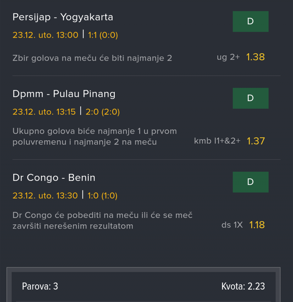Tap the green D badge for Persijap match
This screenshot has width=293, height=302.
click(250, 22)
